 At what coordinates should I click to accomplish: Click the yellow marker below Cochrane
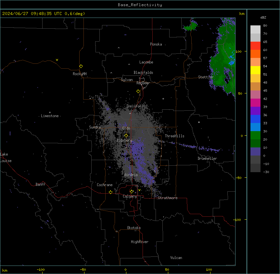coord(110,192)
